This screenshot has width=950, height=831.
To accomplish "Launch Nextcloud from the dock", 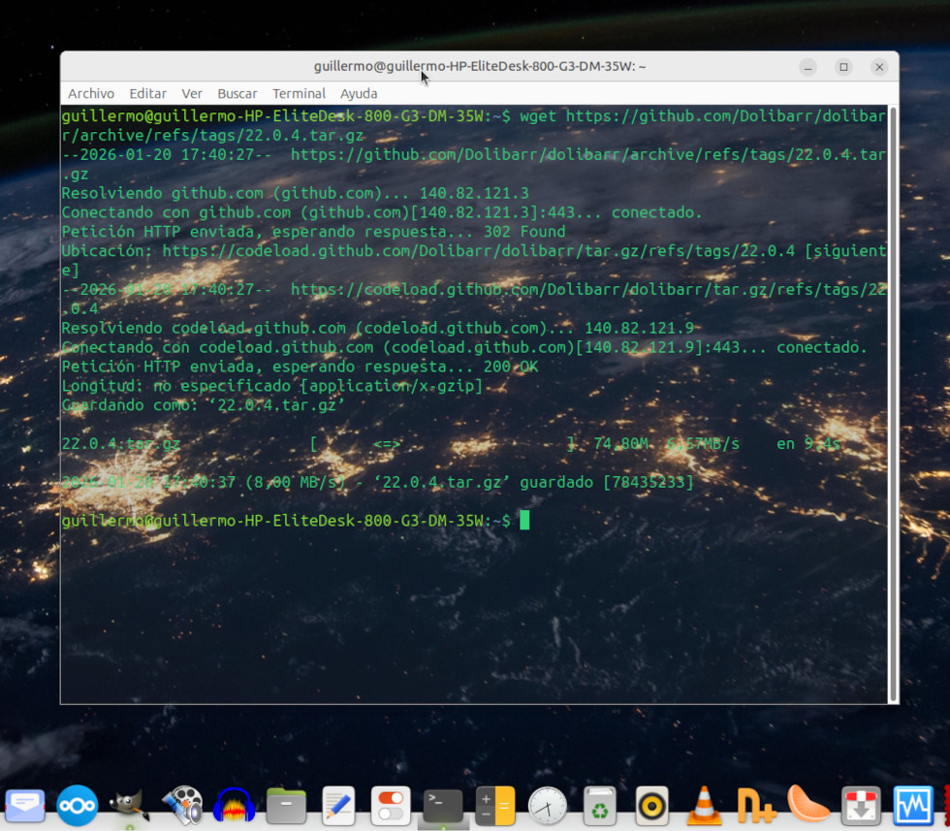I will coord(78,805).
